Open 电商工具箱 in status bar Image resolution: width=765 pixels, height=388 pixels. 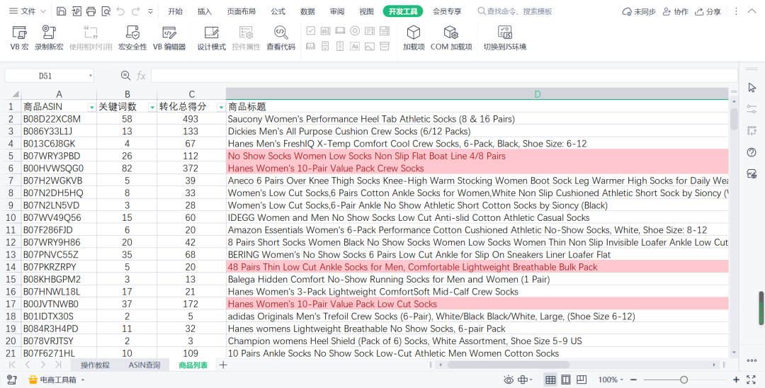[57, 380]
